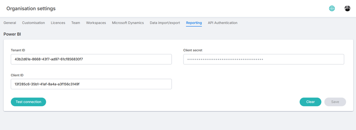Go to API Authentication tab
Image resolution: width=356 pixels, height=130 pixels.
[223, 23]
